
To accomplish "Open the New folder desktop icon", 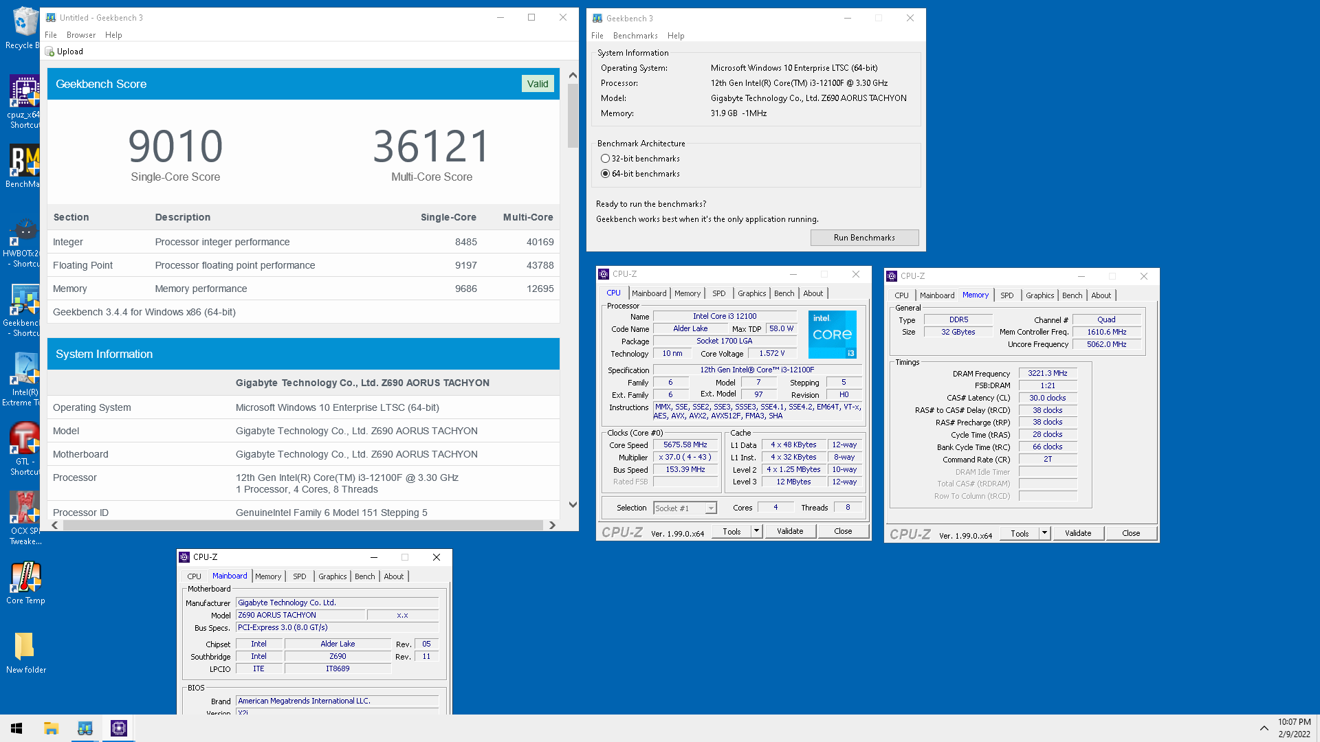I will (x=25, y=652).
